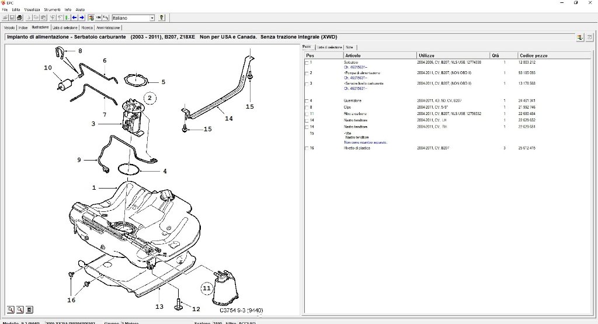
Task: Zoom in on the illustration
Action: point(11,309)
